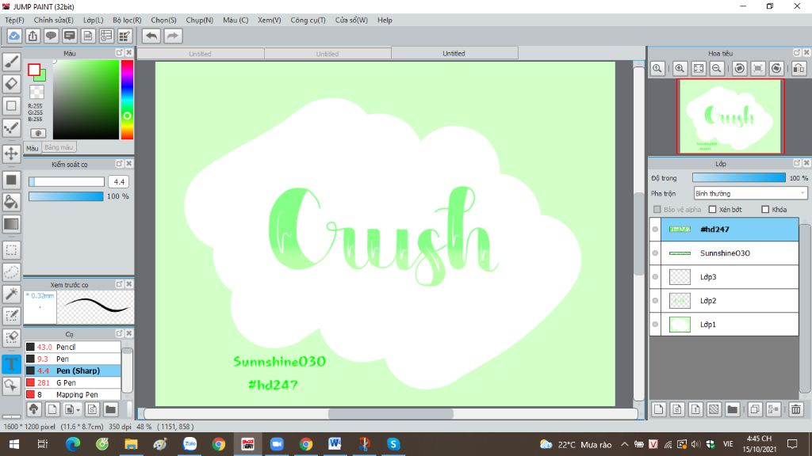Screen dimensions: 812x456
Task: Add new brush icon in brush panel
Action: tap(52, 409)
